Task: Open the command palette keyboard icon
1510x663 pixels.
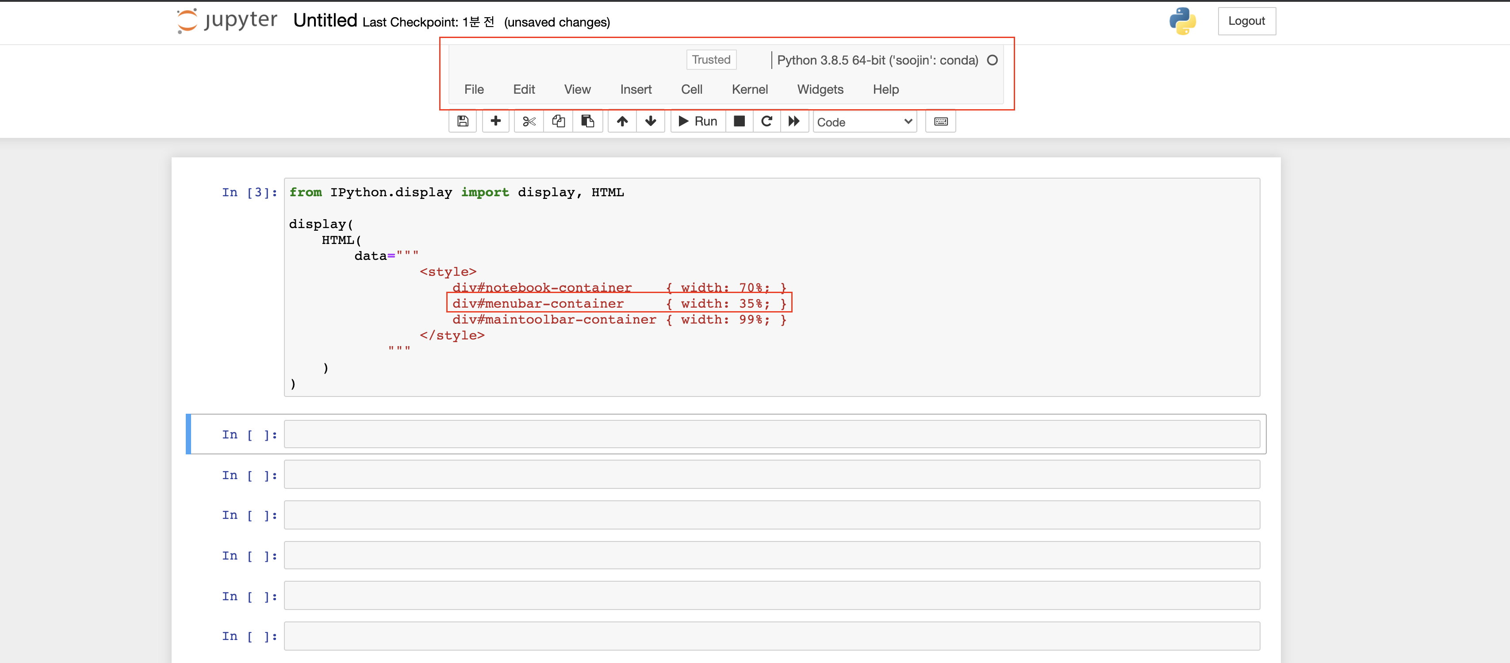Action: 940,121
